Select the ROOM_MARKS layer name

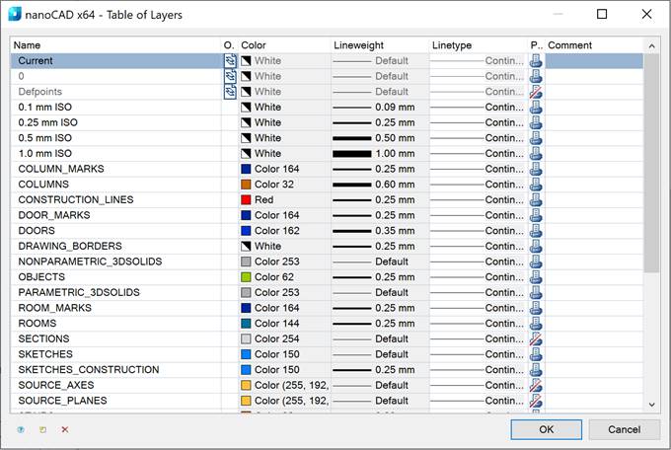click(55, 308)
